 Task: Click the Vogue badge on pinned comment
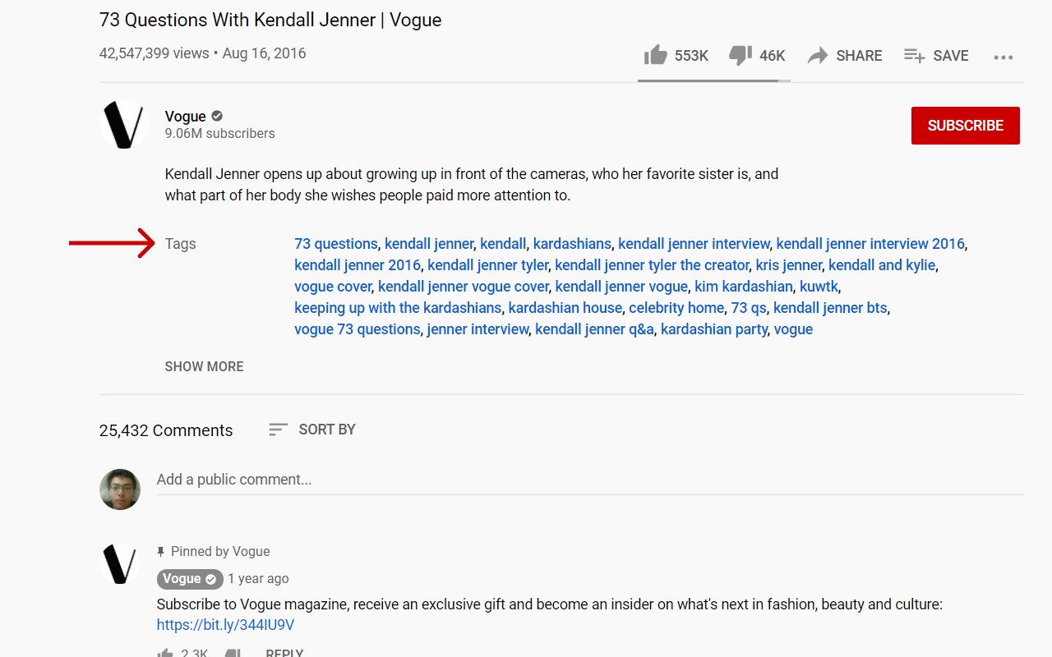(189, 579)
